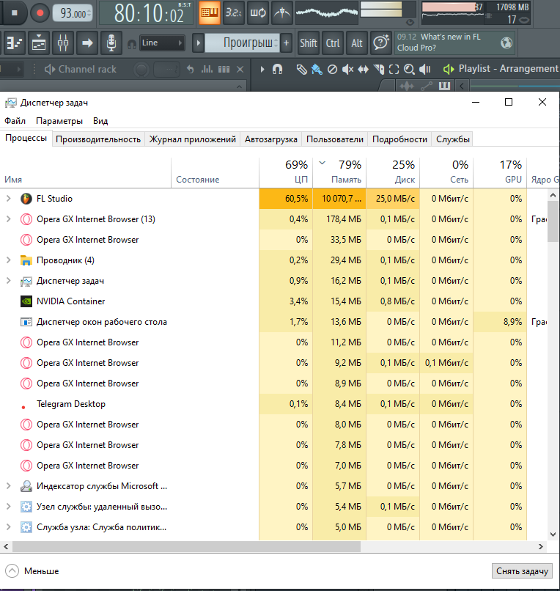Expand Индексатор службы Microsoft row
Screen dimensions: 560x591
(x=9, y=486)
